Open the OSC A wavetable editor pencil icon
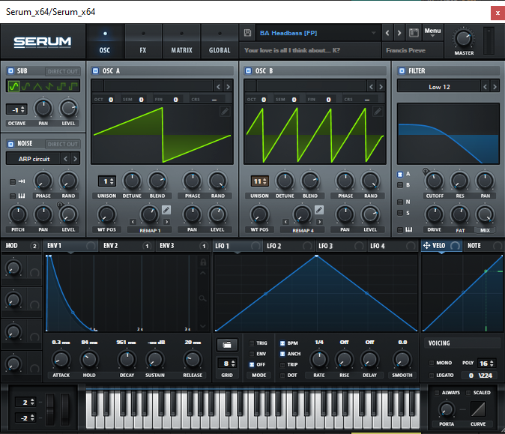This screenshot has width=505, height=434. [x=225, y=112]
